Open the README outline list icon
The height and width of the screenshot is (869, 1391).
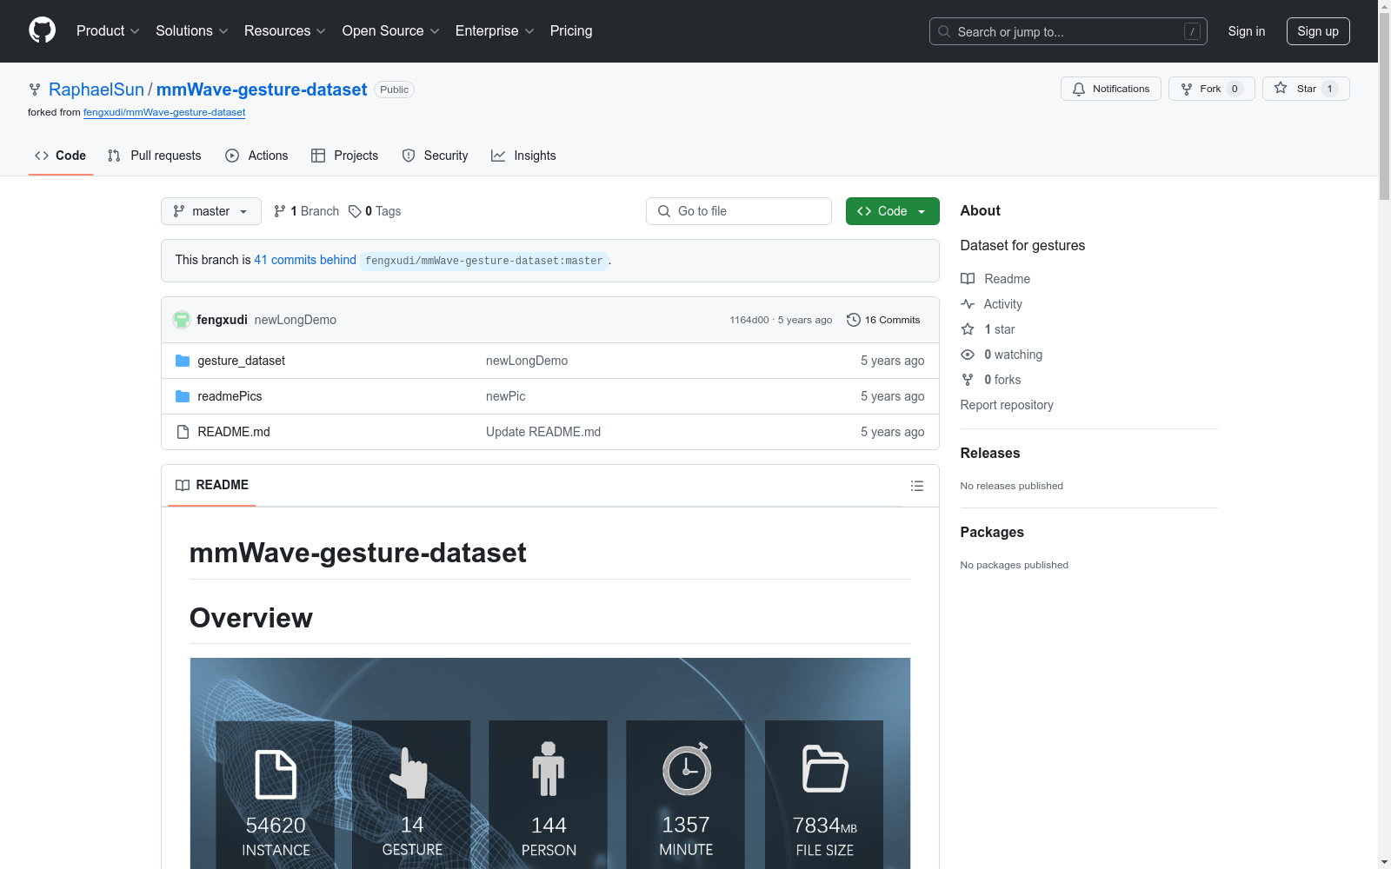(x=916, y=486)
